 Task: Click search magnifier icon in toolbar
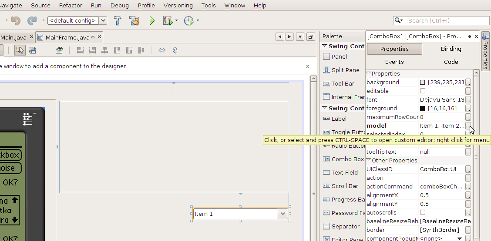398,21
